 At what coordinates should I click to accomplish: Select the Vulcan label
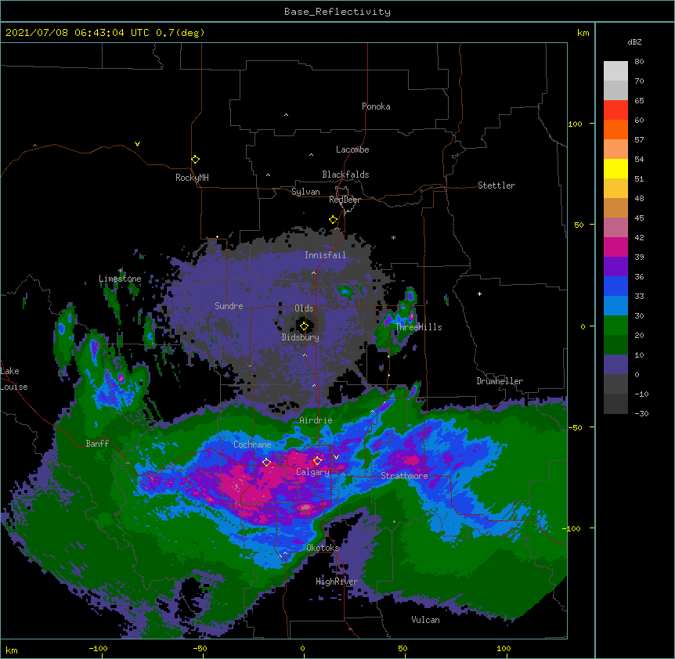[425, 619]
